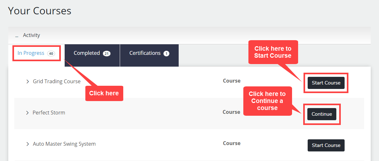Open the Completed tab
This screenshot has height=161, width=379.
pos(87,53)
